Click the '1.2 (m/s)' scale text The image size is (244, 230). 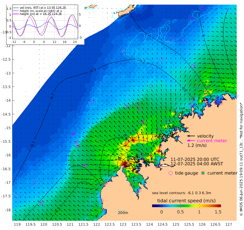click(197, 145)
